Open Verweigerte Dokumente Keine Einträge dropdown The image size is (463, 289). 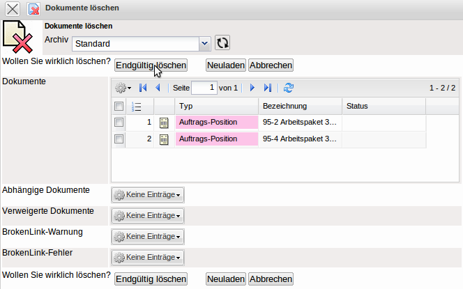coord(148,216)
